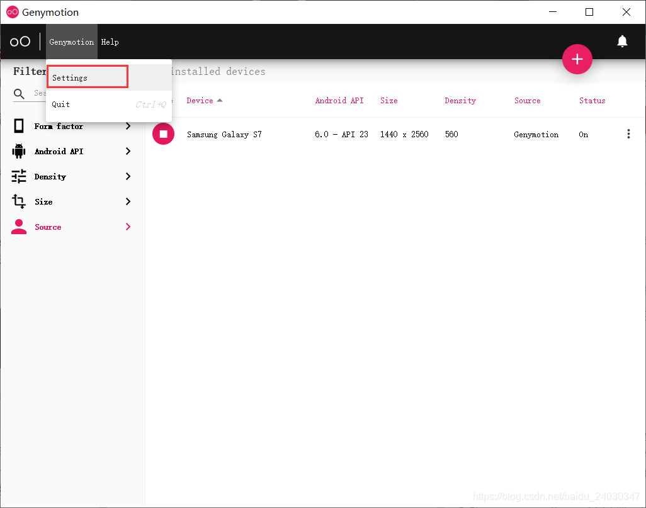Open the Genymotion menu
This screenshot has width=646, height=508.
pyautogui.click(x=72, y=42)
